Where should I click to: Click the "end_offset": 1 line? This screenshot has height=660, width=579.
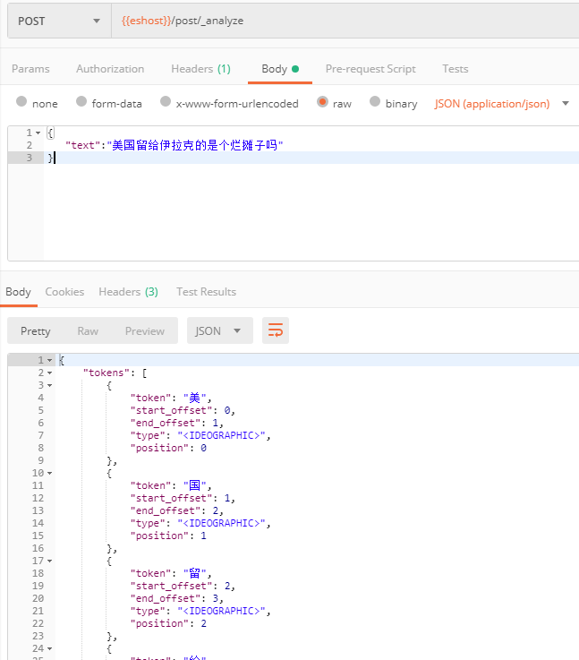click(176, 423)
